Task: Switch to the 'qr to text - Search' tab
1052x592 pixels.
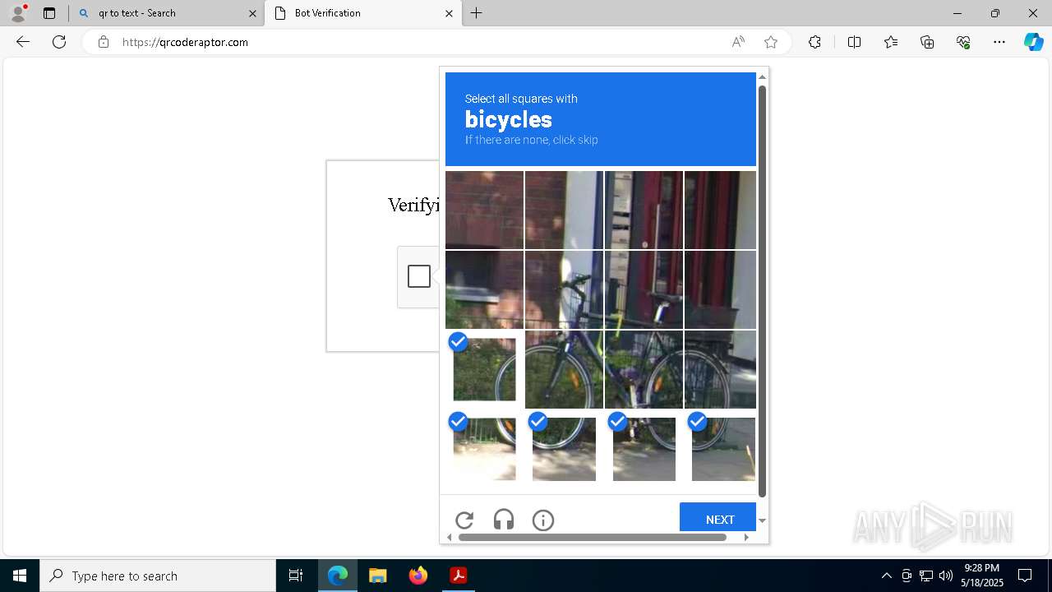Action: click(167, 13)
